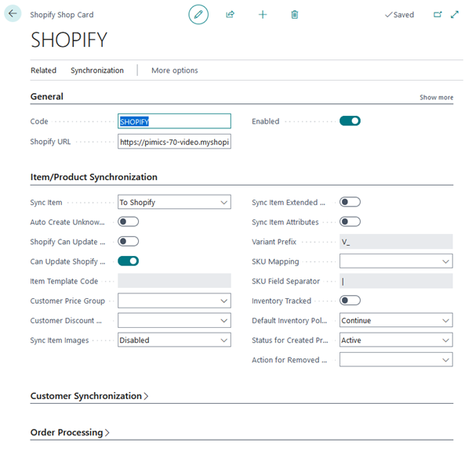Open the Related menu
The height and width of the screenshot is (450, 472).
click(44, 70)
